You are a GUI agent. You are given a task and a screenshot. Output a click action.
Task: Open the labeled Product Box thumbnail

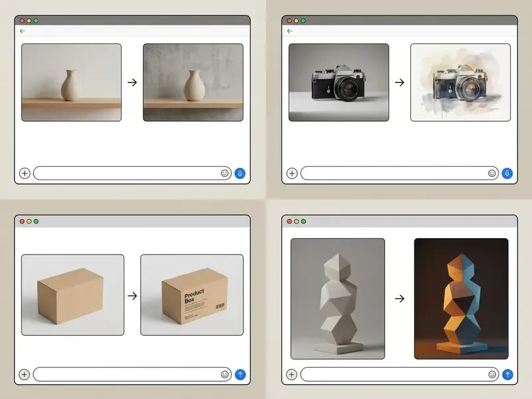[192, 295]
